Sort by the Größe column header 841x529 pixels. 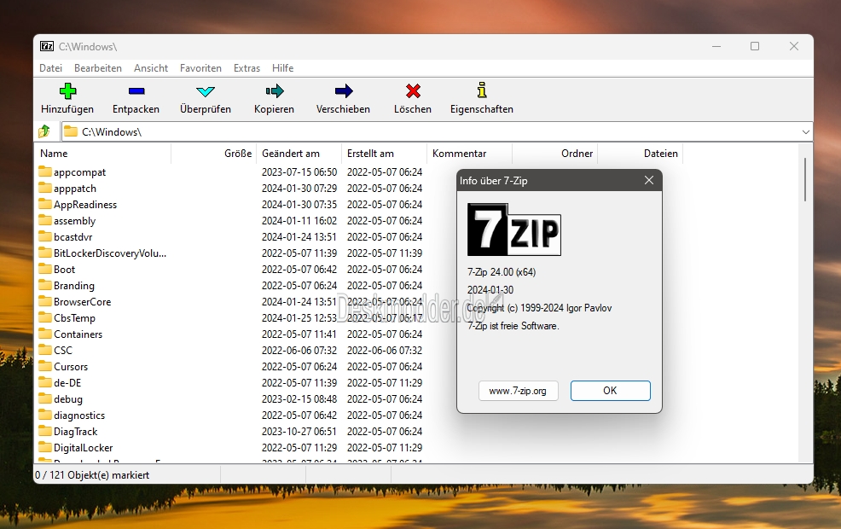point(214,154)
